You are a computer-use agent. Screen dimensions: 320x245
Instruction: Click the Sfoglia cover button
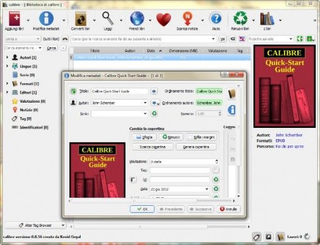tap(145, 137)
